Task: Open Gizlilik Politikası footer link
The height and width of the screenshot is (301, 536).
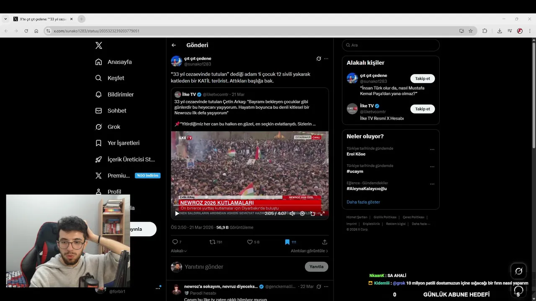Action: (385, 217)
